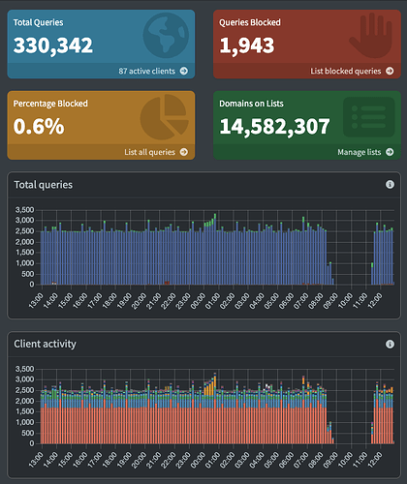Image resolution: width=407 pixels, height=484 pixels.
Task: Click the Total queries chart heading
Action: click(44, 185)
